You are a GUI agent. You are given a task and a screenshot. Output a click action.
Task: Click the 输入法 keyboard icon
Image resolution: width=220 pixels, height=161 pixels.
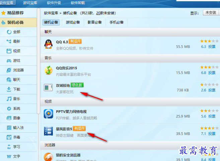pos(9,128)
